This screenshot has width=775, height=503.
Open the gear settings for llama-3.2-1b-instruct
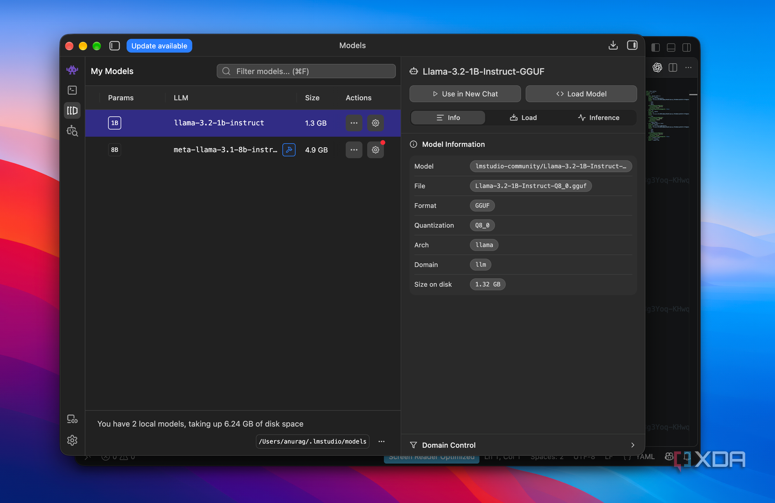point(375,123)
